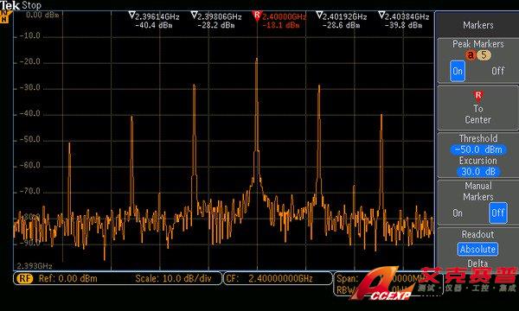Select the CF 2.40000000GHz center frequency field
Viewport: 519px width, 311px height.
tap(278, 279)
